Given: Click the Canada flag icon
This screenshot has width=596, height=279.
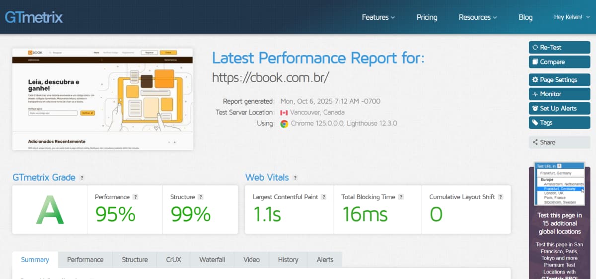Looking at the screenshot, I should coord(284,112).
